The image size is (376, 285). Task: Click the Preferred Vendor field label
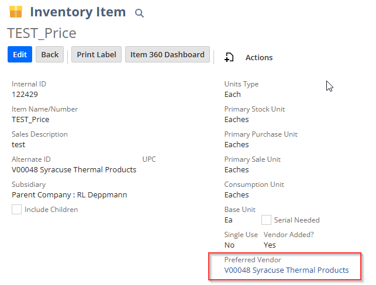click(x=253, y=260)
